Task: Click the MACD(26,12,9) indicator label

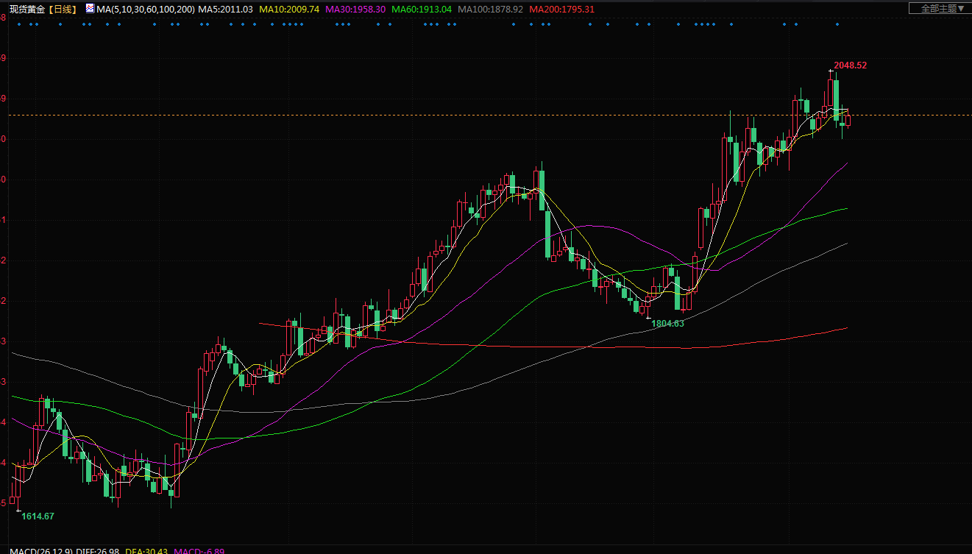Action: tap(36, 550)
